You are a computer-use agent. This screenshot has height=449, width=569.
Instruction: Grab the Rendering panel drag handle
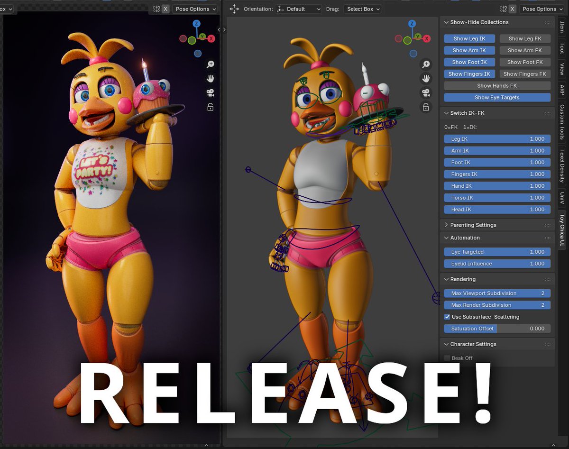click(548, 279)
